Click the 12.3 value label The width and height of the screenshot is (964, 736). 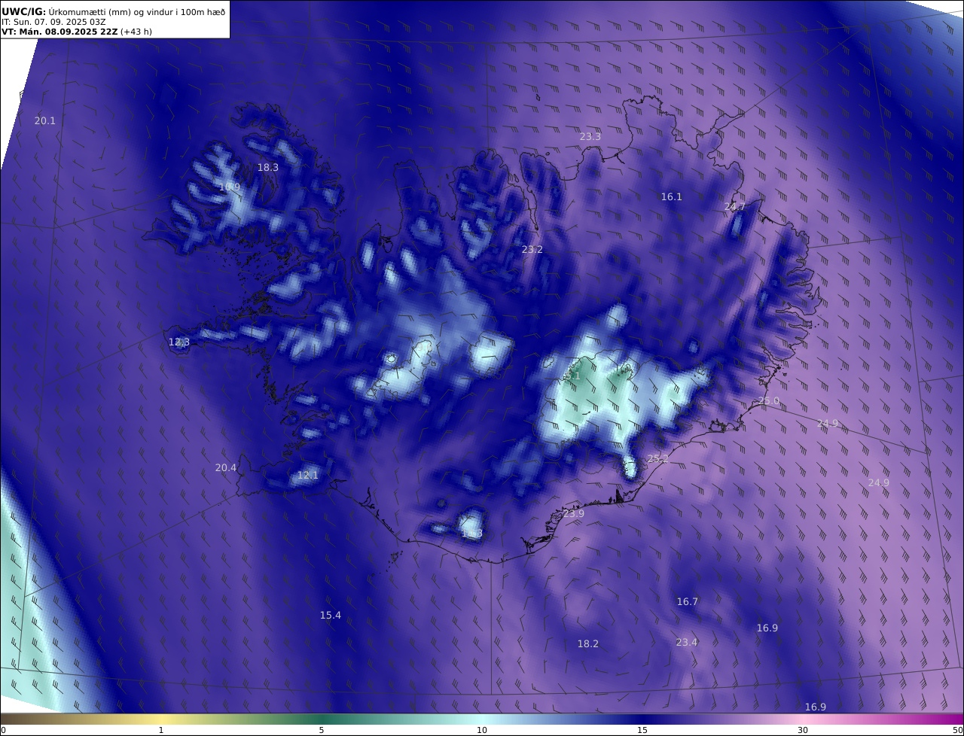click(179, 342)
